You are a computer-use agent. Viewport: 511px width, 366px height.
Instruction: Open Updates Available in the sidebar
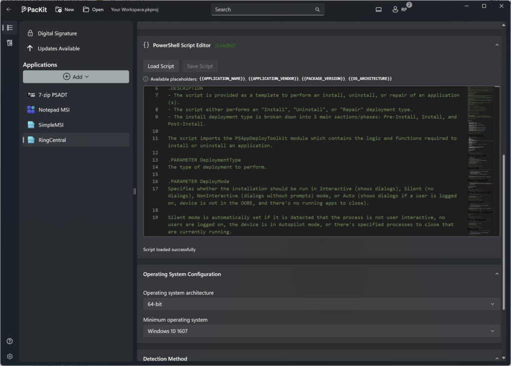point(59,48)
